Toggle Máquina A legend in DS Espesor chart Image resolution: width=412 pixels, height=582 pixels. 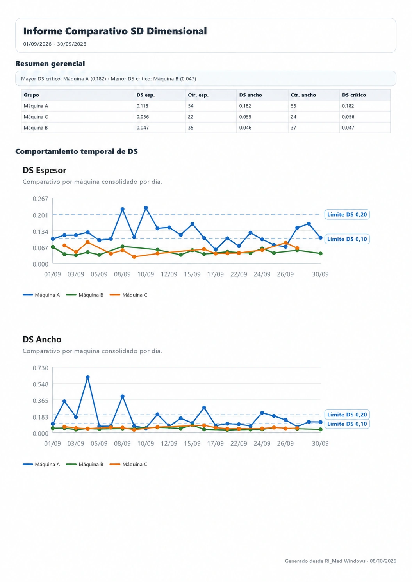(41, 295)
